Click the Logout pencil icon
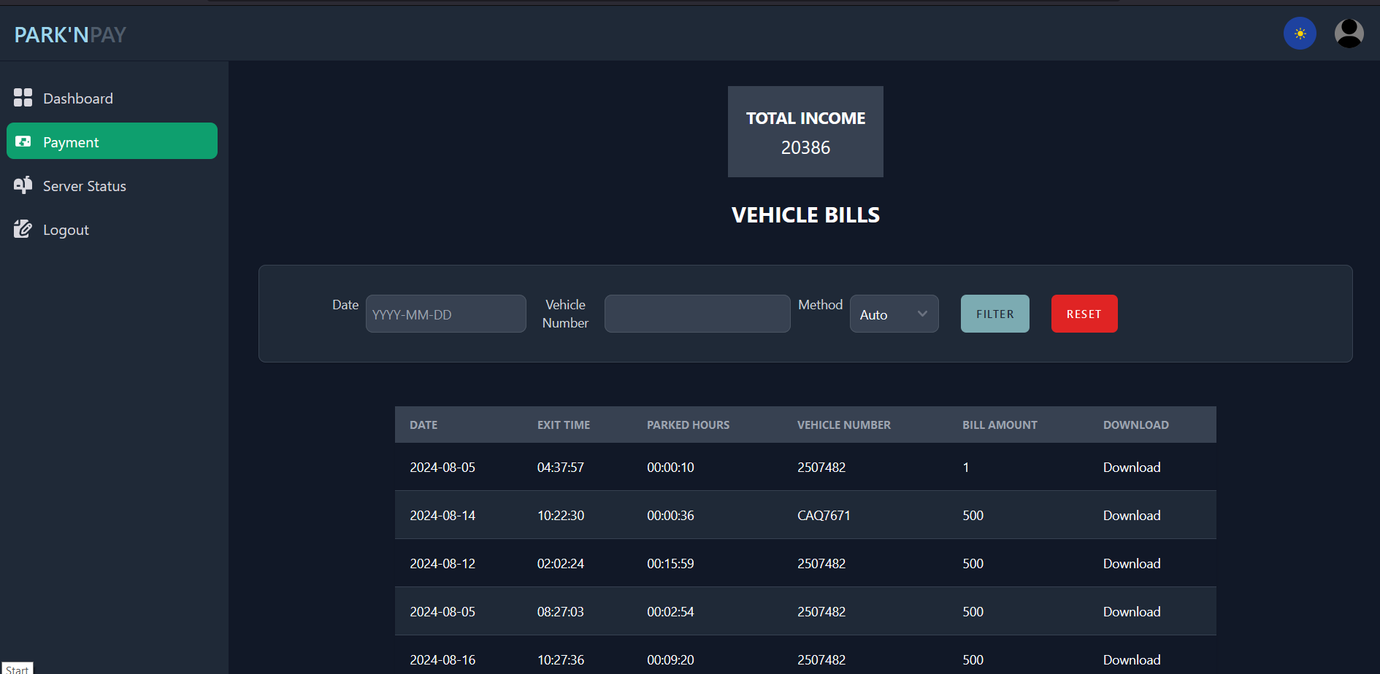This screenshot has width=1380, height=674. (x=23, y=229)
